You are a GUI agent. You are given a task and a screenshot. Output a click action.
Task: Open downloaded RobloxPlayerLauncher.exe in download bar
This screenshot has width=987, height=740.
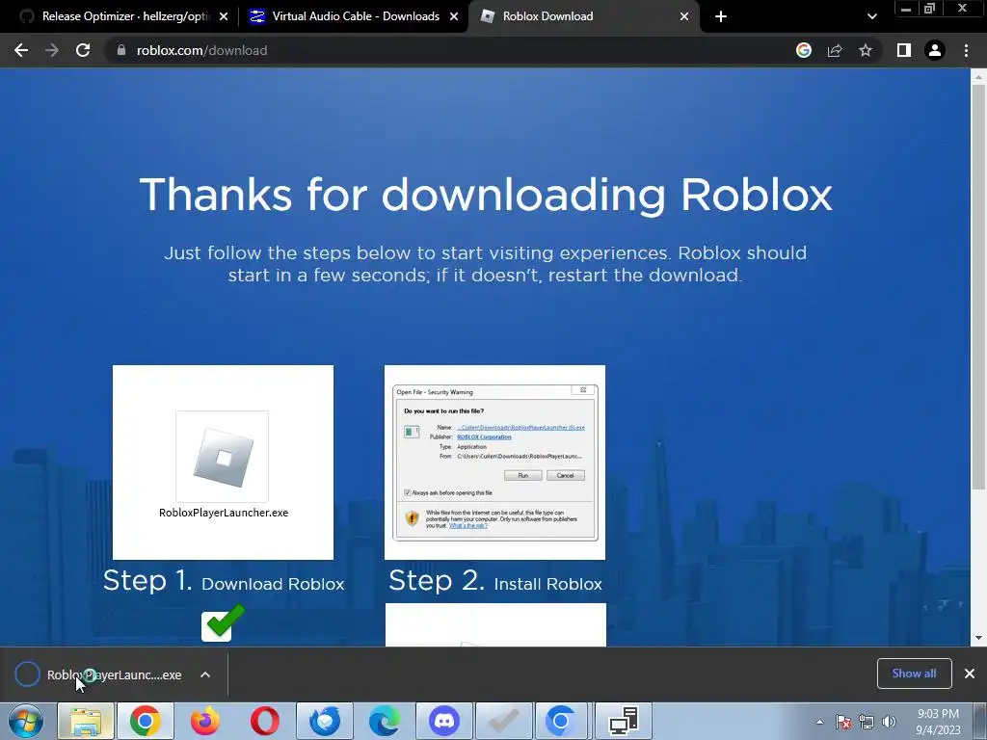point(97,674)
